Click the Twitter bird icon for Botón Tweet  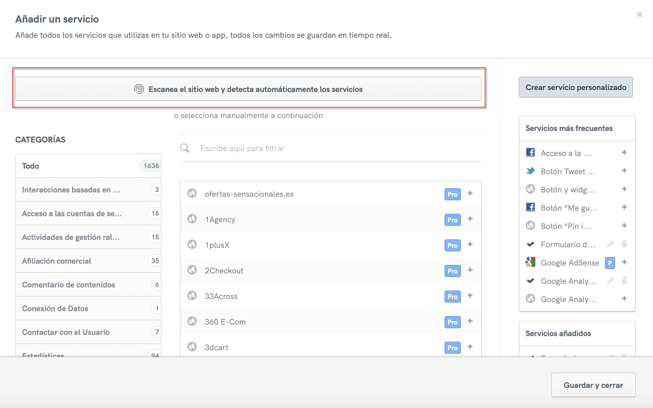[x=530, y=171]
